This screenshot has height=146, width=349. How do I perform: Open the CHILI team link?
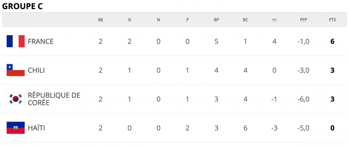point(36,70)
